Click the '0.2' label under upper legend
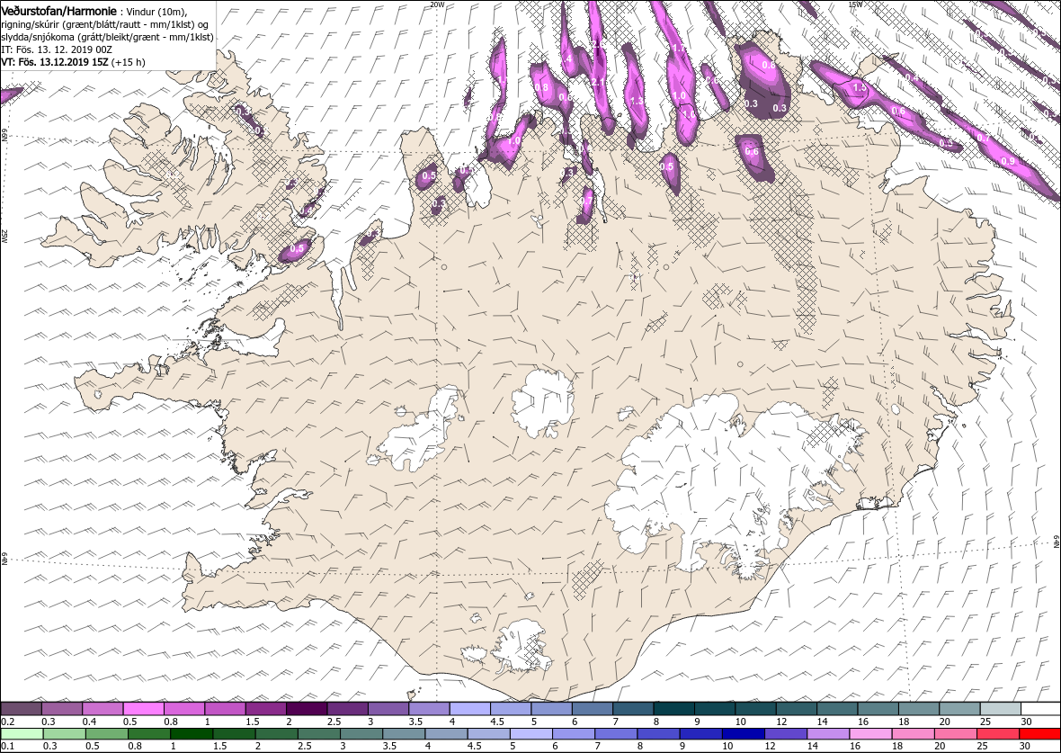The image size is (1061, 753). 7,722
